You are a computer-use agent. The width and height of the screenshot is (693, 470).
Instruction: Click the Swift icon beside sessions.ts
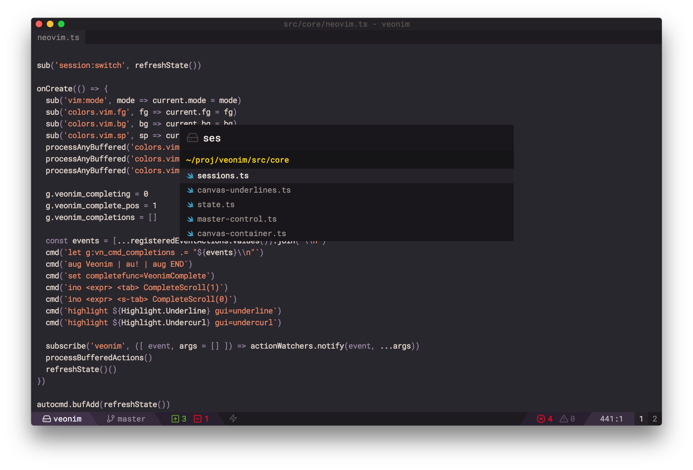point(191,175)
